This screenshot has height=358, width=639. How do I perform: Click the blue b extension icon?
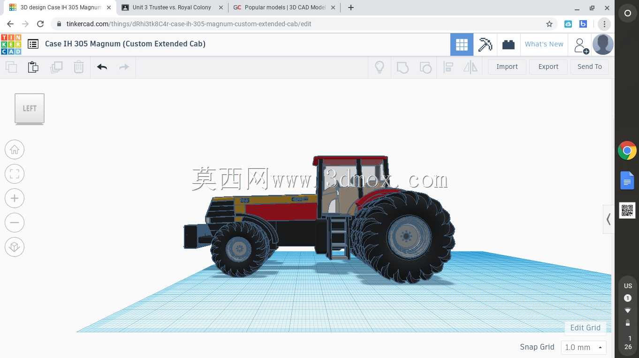pos(583,24)
